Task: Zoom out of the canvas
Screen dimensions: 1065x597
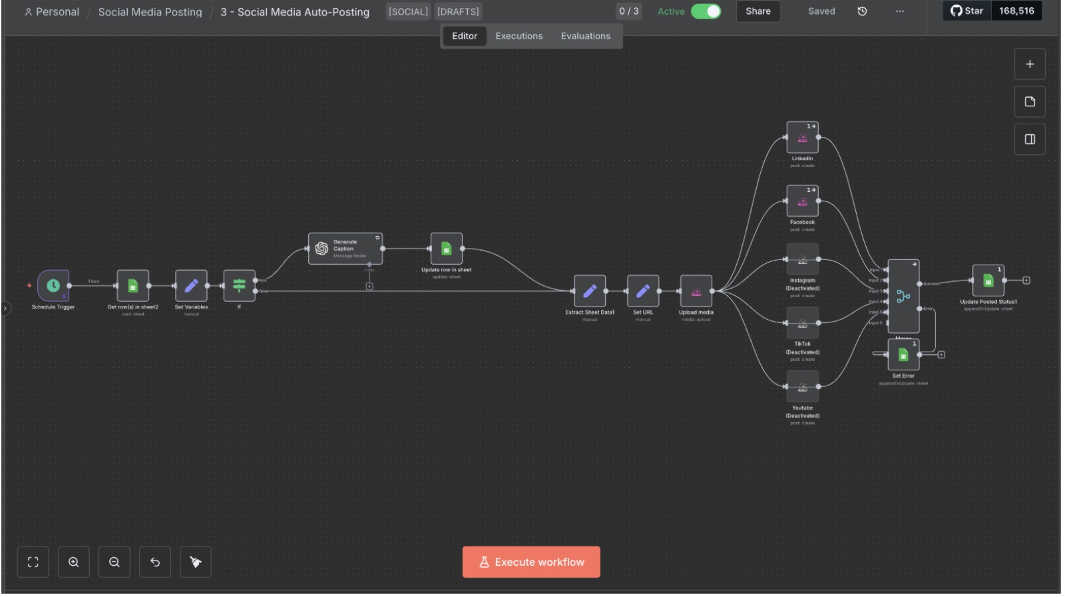Action: click(x=114, y=562)
